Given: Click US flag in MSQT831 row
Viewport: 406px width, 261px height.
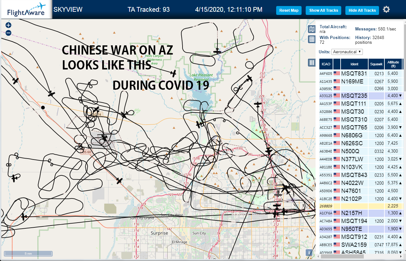Looking at the screenshot, I should [336, 74].
